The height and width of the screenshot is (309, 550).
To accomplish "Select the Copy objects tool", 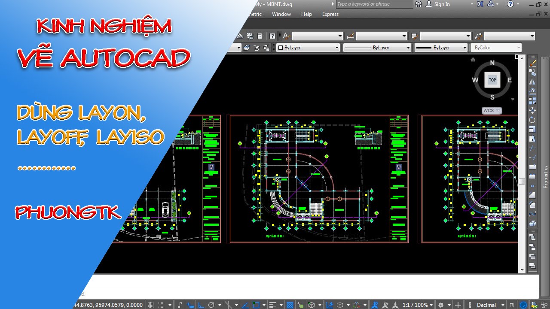I will coord(532,73).
